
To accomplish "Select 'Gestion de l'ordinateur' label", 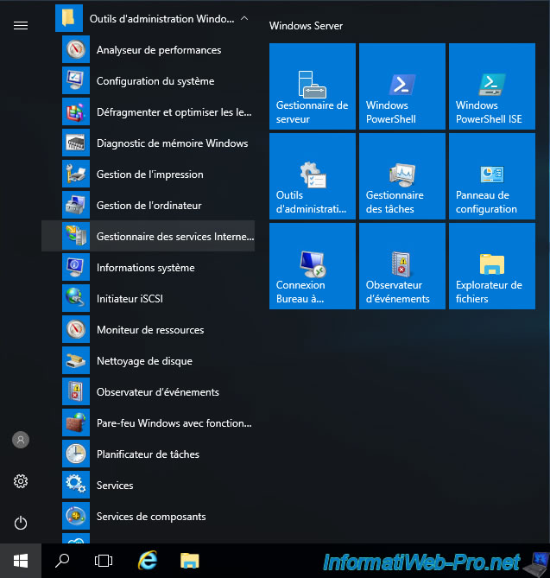I will (x=149, y=206).
